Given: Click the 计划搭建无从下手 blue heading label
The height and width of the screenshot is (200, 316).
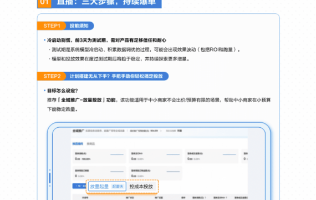Looking at the screenshot, I should [116, 76].
